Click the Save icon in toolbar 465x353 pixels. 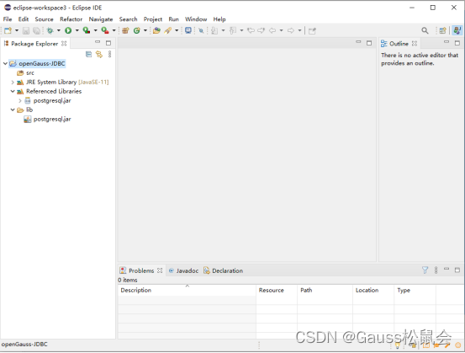[x=26, y=30]
